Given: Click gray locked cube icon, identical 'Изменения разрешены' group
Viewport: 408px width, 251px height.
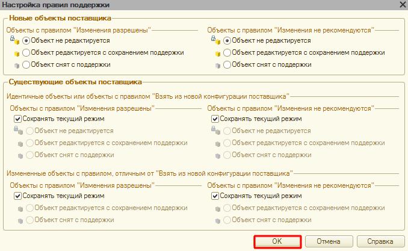Looking at the screenshot, I should click(x=19, y=130).
